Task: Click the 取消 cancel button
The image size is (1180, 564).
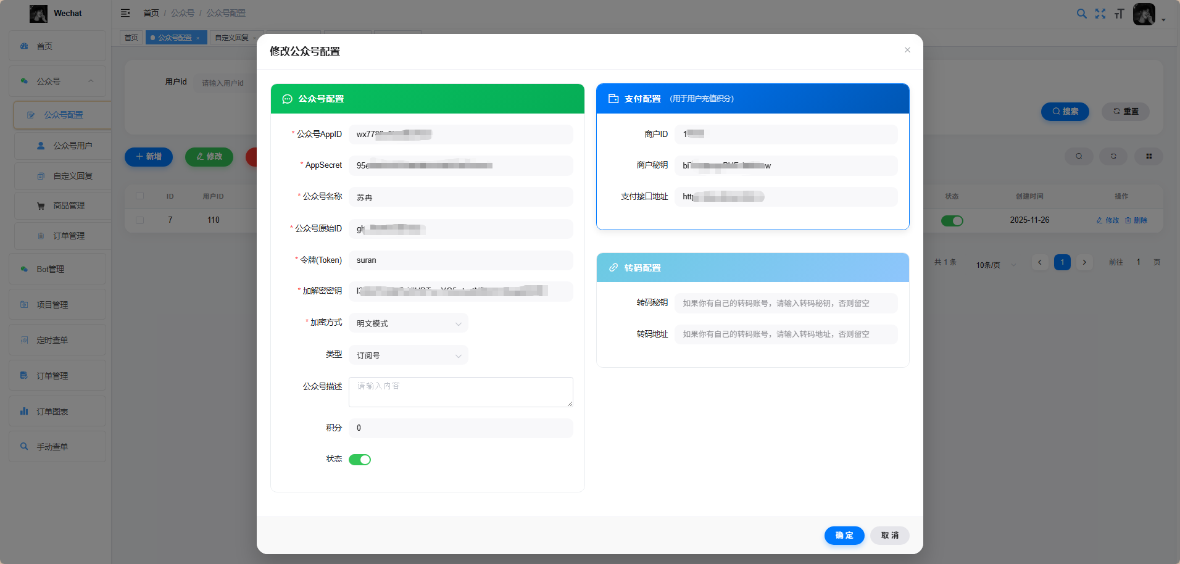Action: coord(889,535)
